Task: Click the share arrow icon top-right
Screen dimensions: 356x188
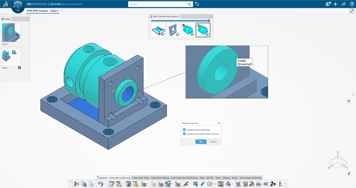Action: 343,4
